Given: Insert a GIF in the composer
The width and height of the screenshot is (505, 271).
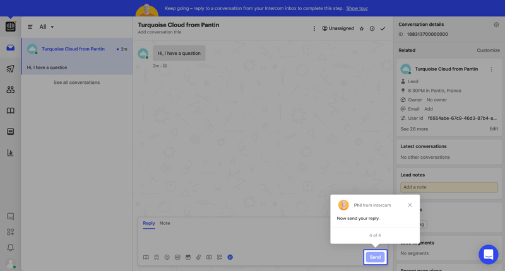Looking at the screenshot, I should tap(177, 257).
